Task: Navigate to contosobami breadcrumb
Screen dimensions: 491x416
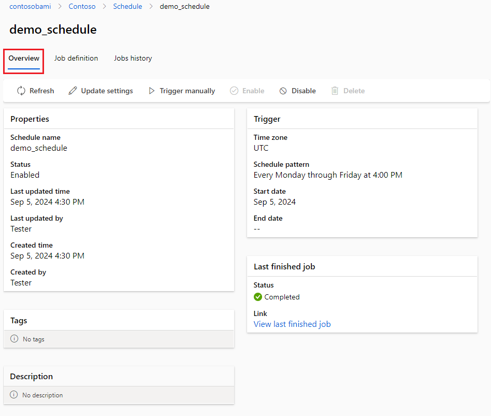Action: 30,7
